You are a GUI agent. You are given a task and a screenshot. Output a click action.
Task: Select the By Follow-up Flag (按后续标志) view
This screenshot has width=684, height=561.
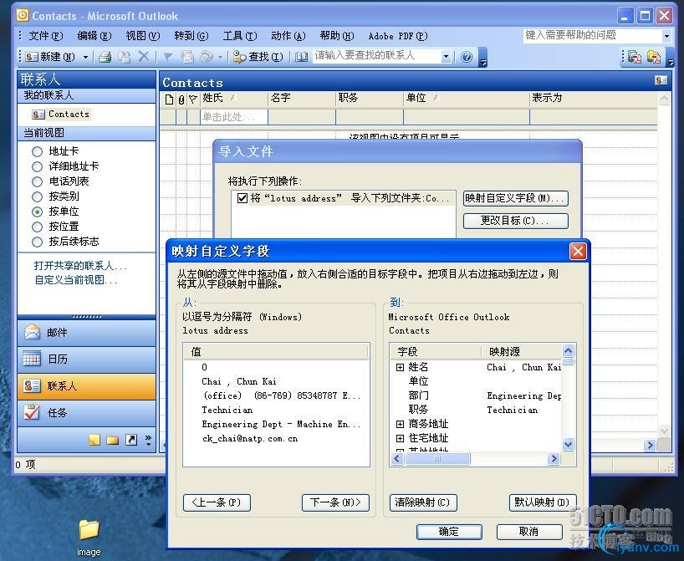point(65,242)
